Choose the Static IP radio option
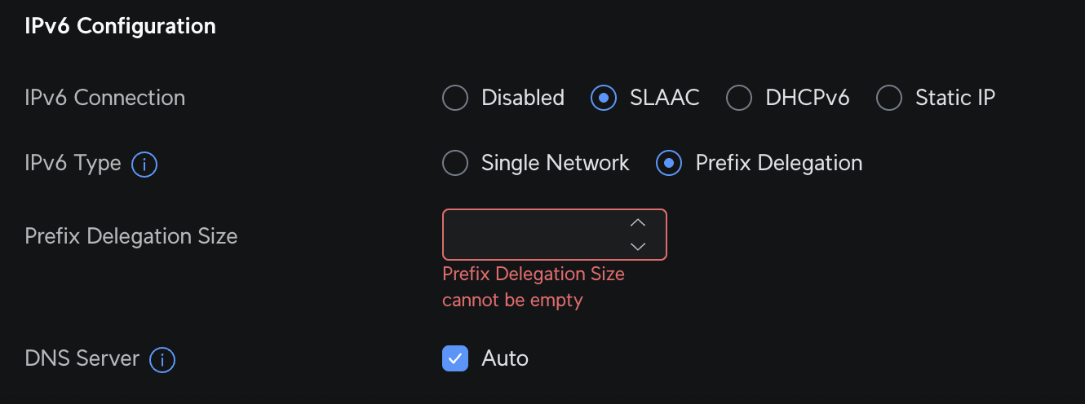Viewport: 1085px width, 404px height. [x=889, y=98]
